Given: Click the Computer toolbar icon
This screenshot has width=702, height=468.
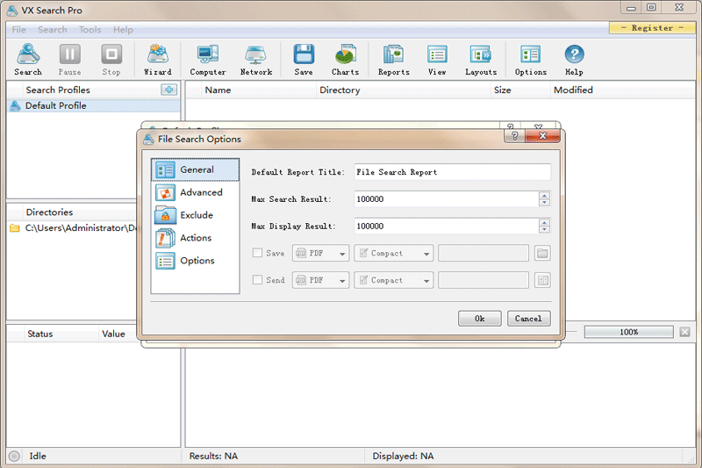Looking at the screenshot, I should pyautogui.click(x=208, y=60).
